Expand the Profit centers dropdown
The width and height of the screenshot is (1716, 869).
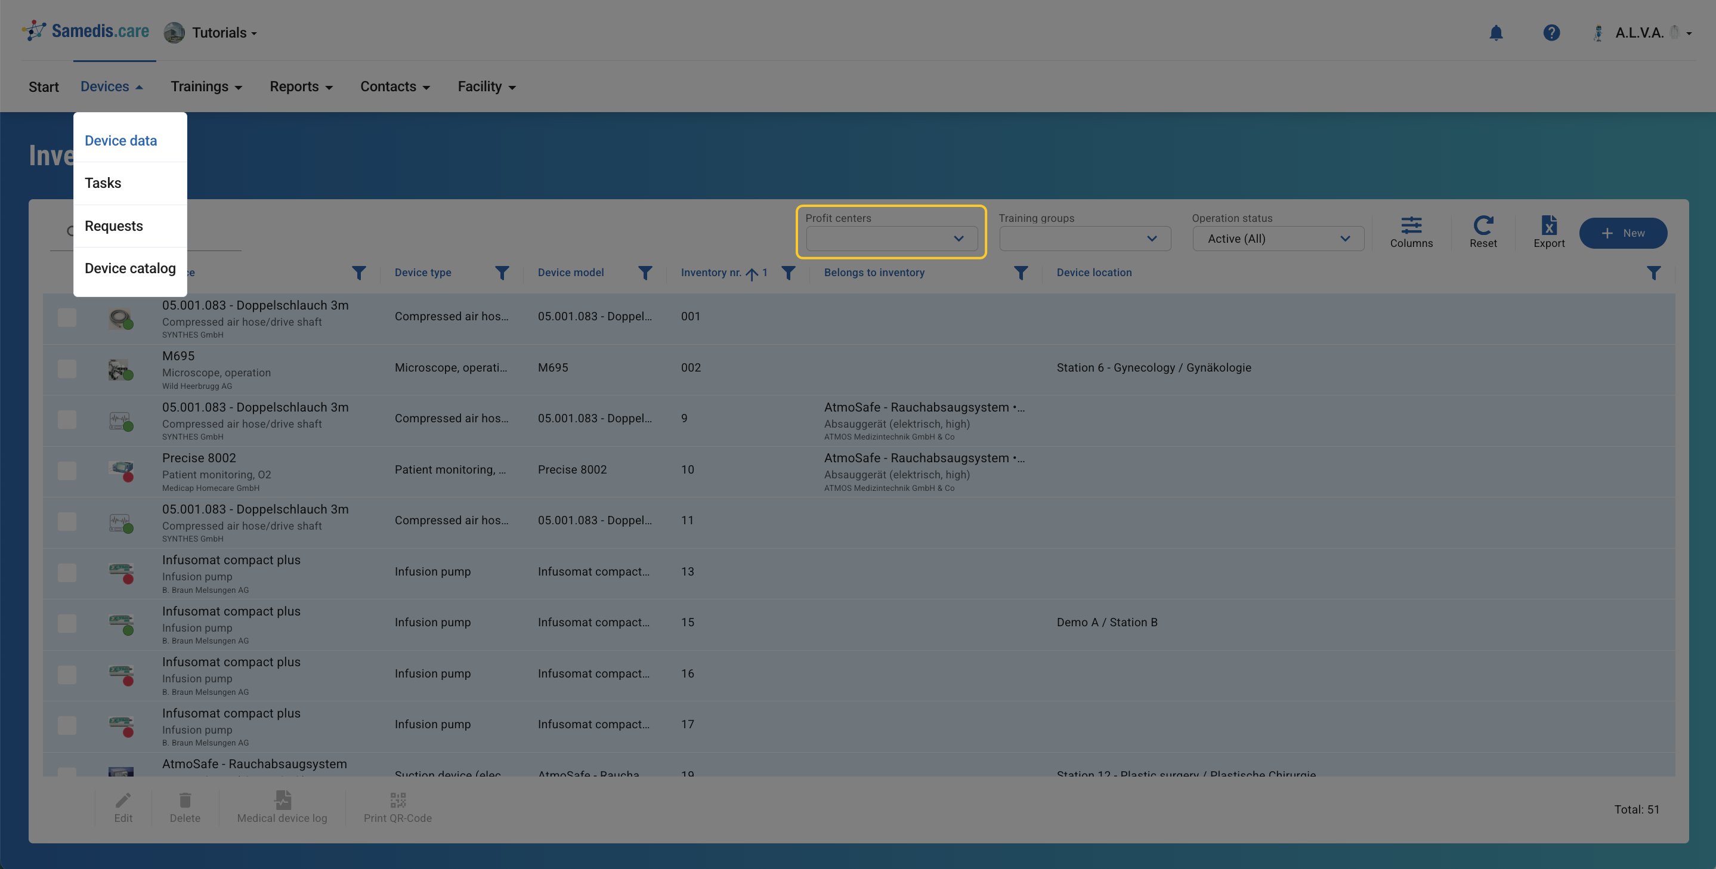[x=891, y=239]
